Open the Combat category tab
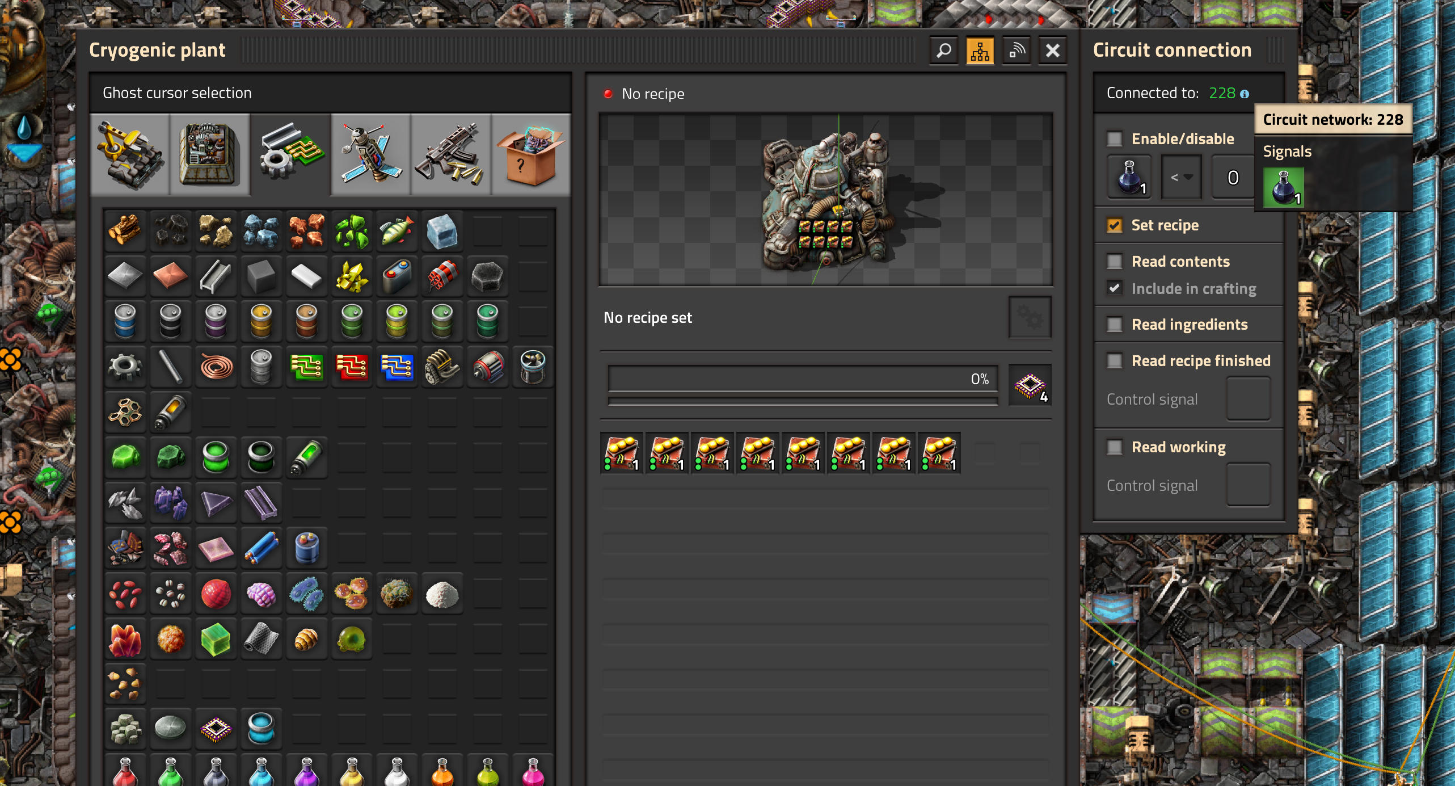This screenshot has width=1455, height=786. [451, 154]
